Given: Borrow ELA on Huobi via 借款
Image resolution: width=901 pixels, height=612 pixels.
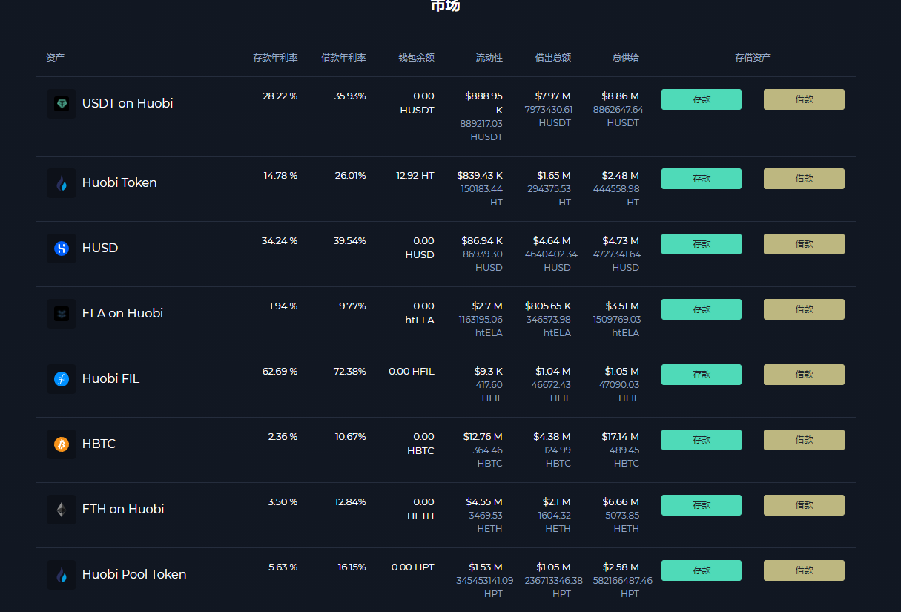Looking at the screenshot, I should 804,309.
